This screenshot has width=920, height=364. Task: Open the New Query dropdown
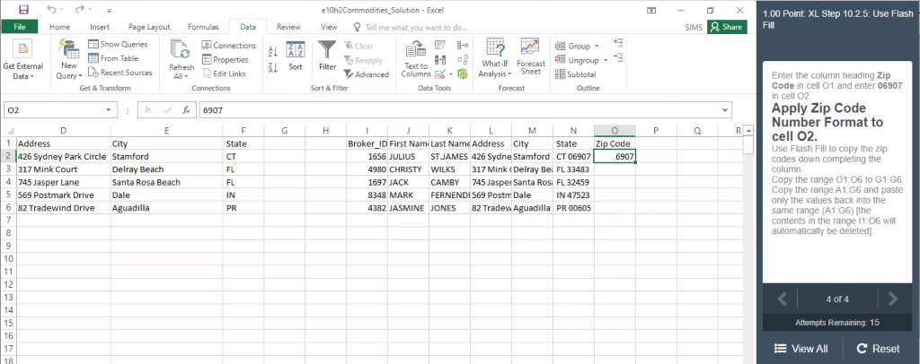click(x=69, y=60)
